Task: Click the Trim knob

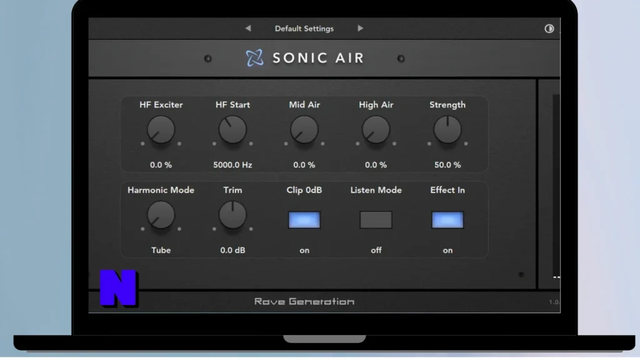Action: 232,215
